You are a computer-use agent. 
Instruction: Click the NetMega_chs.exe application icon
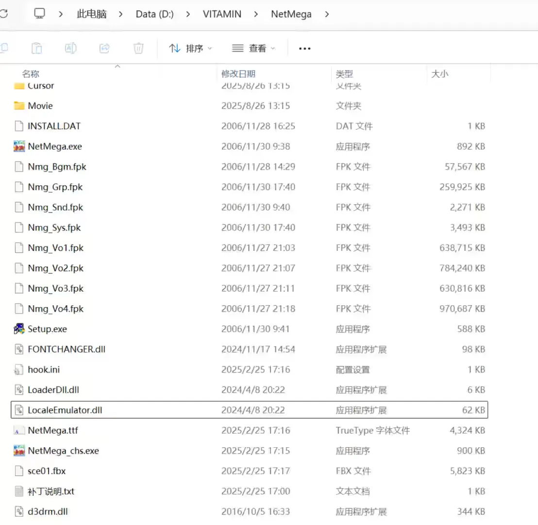click(19, 451)
